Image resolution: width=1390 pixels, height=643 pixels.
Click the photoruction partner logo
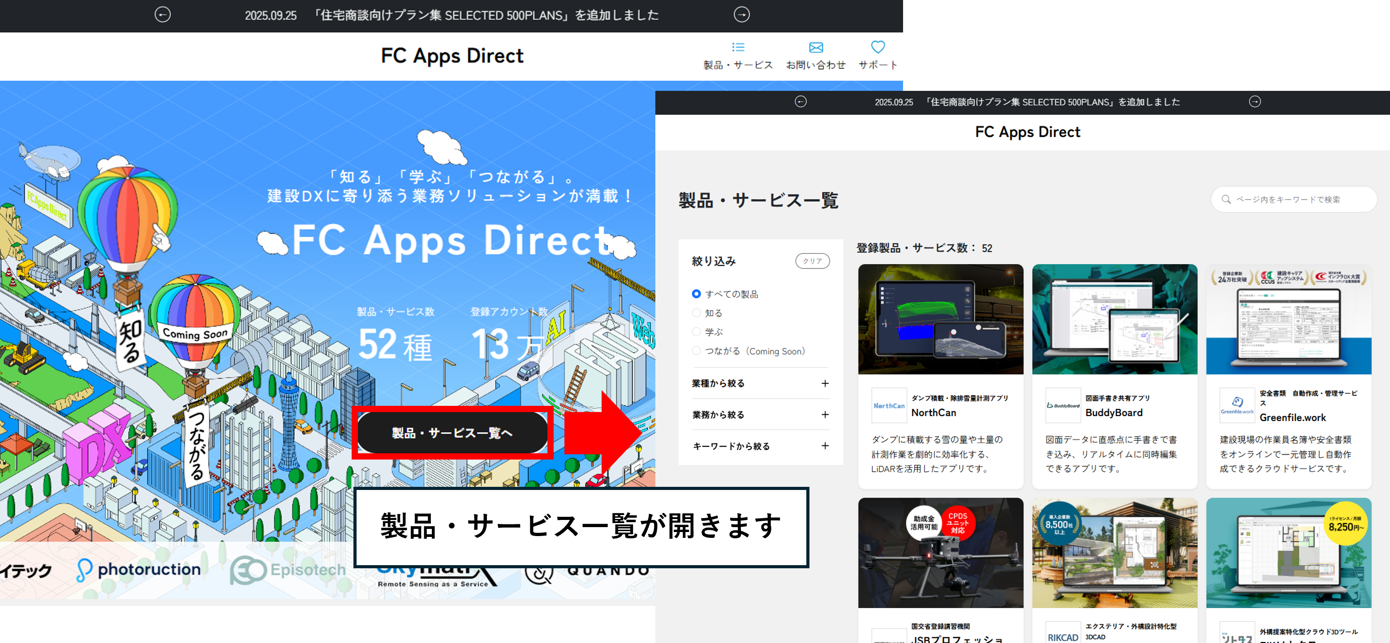139,570
